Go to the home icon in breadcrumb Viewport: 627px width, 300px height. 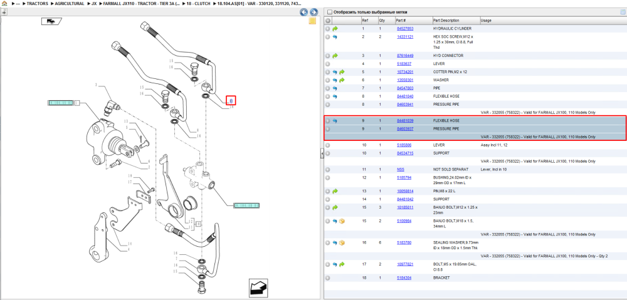pyautogui.click(x=5, y=3)
